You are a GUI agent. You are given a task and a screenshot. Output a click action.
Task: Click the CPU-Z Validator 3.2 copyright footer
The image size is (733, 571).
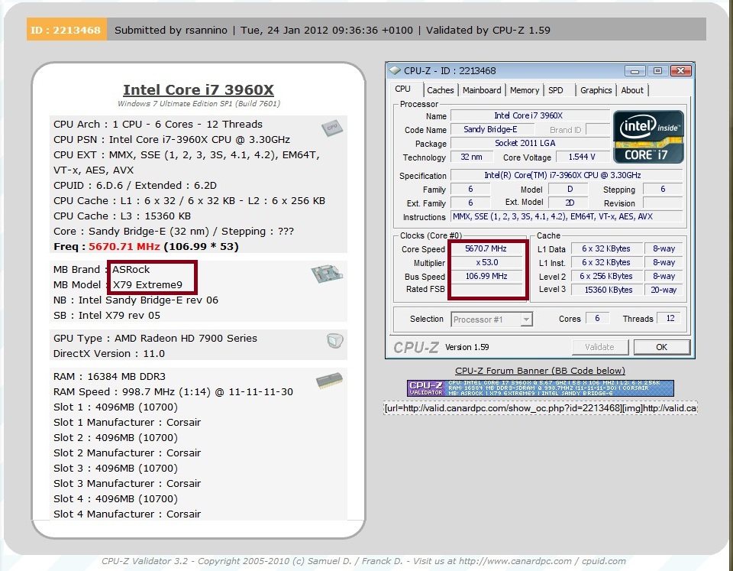click(363, 561)
